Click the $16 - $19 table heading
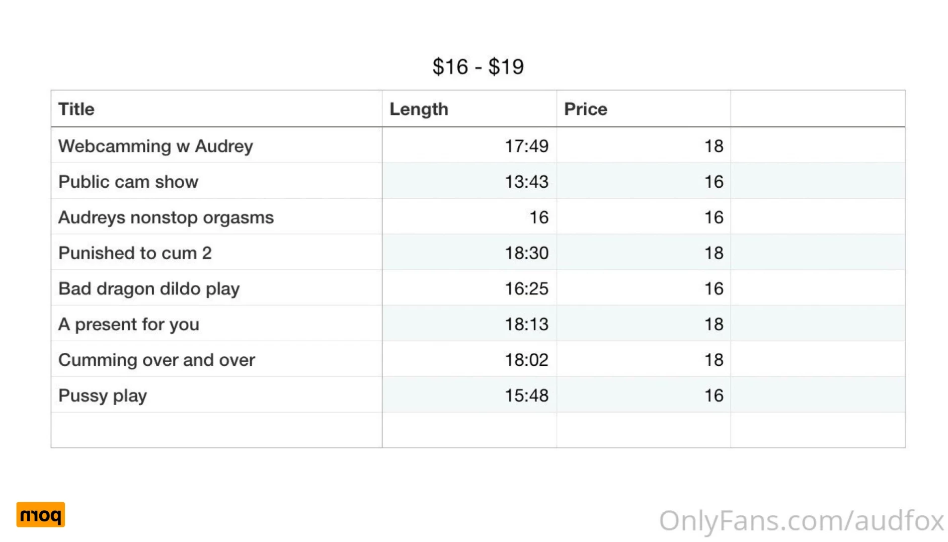Viewport: 948px width, 542px height. (478, 66)
